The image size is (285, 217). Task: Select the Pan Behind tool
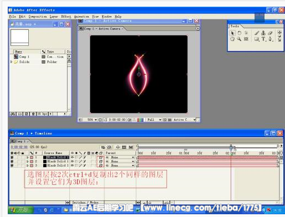click(246, 39)
